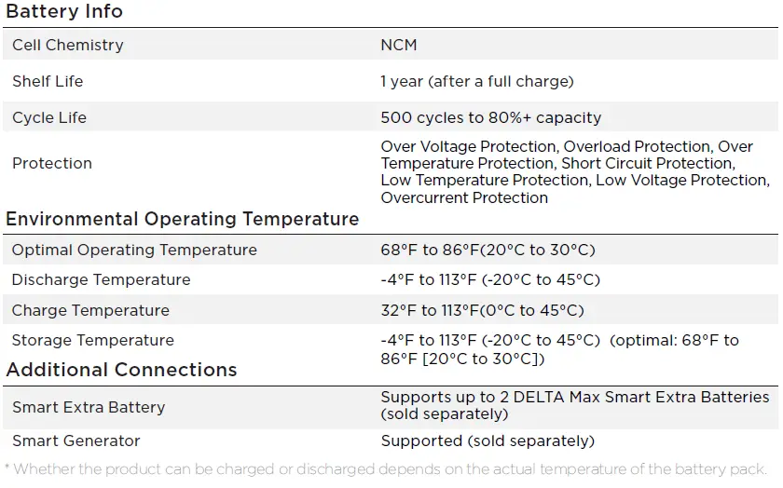783x488 pixels.
Task: Click the Environmental Operating Temperature heading
Action: [183, 219]
